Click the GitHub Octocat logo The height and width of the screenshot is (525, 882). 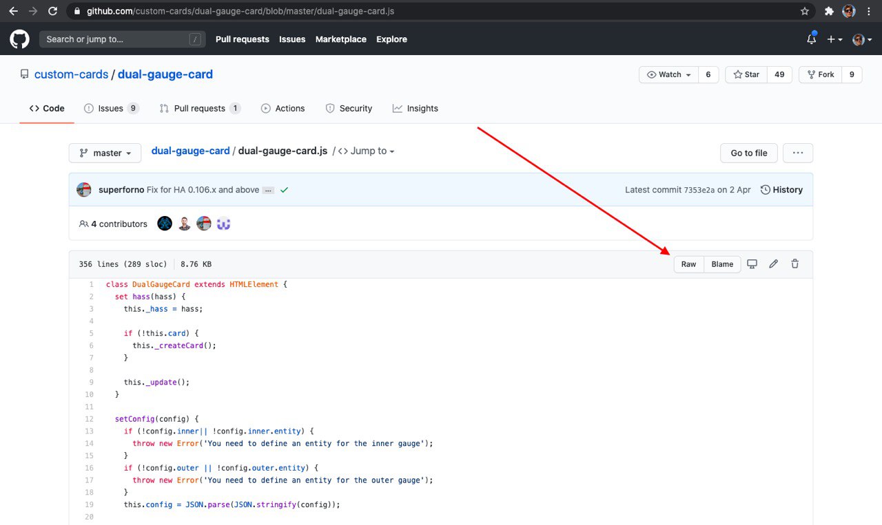19,39
